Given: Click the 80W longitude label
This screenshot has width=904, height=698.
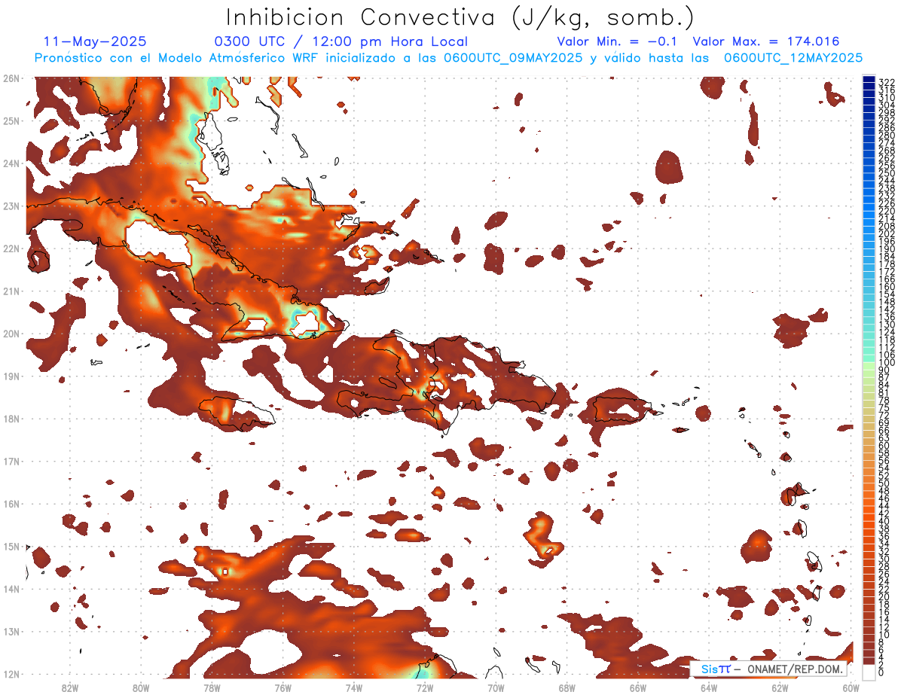Looking at the screenshot, I should [x=140, y=687].
